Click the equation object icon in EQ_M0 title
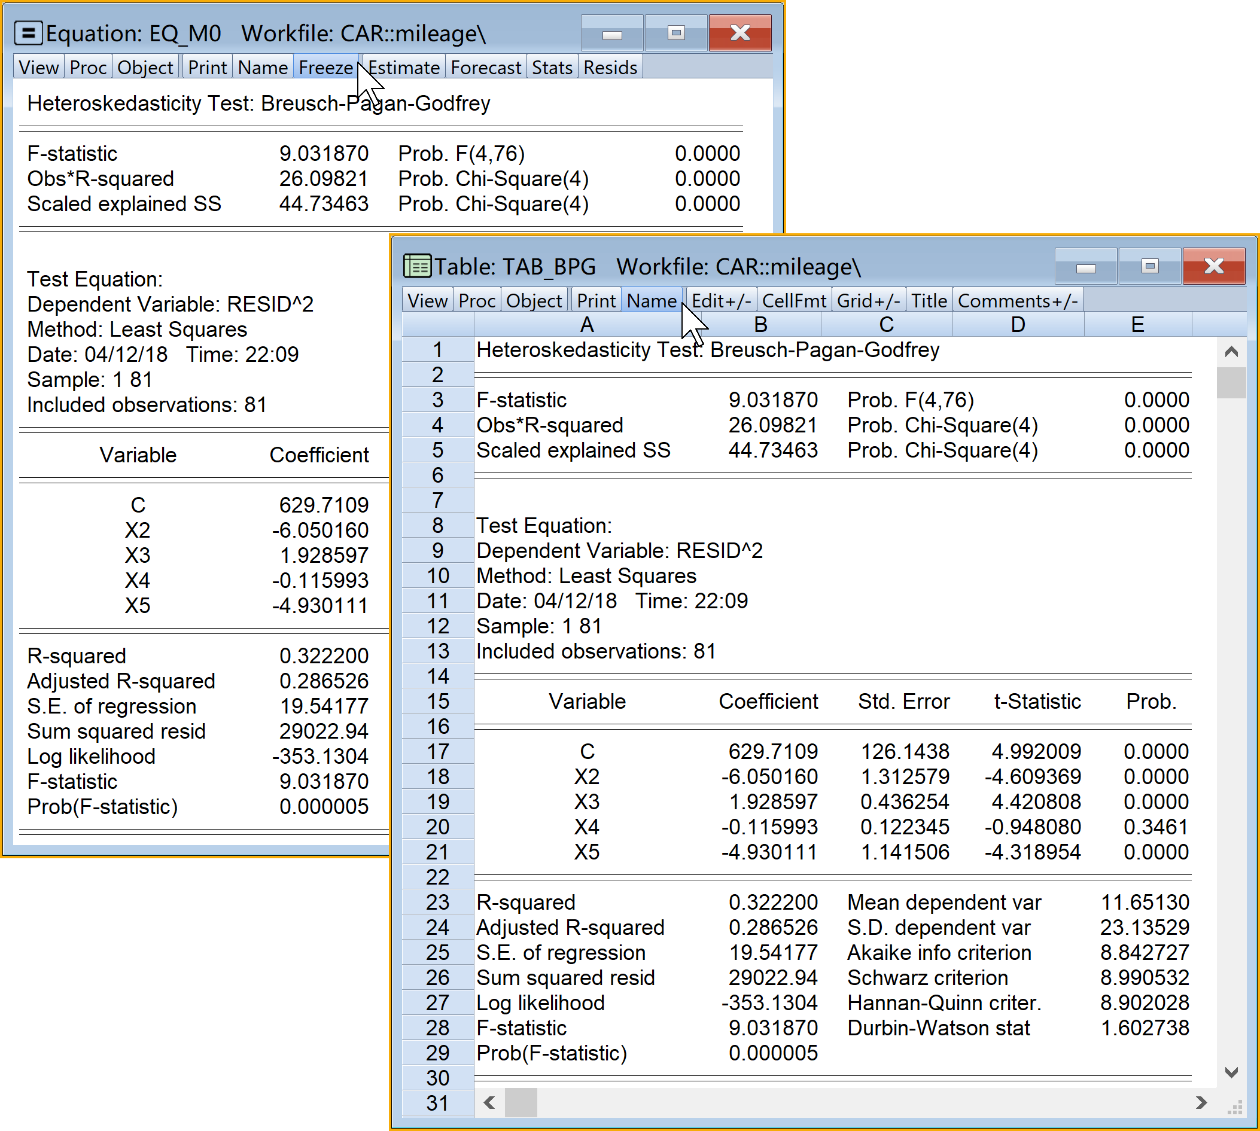This screenshot has height=1131, width=1260. point(28,33)
